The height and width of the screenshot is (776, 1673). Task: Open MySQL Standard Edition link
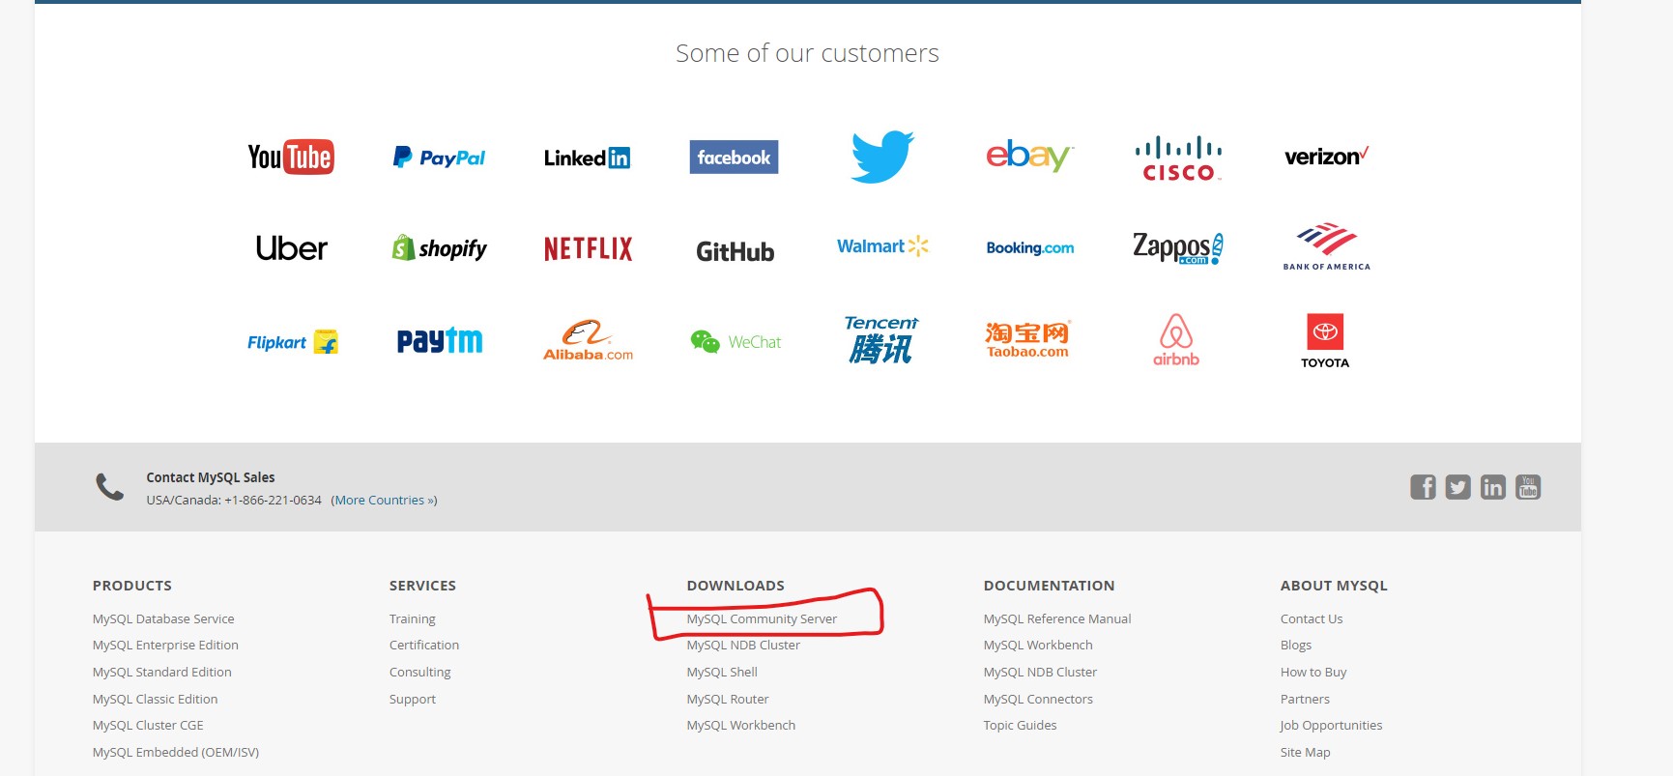click(162, 672)
